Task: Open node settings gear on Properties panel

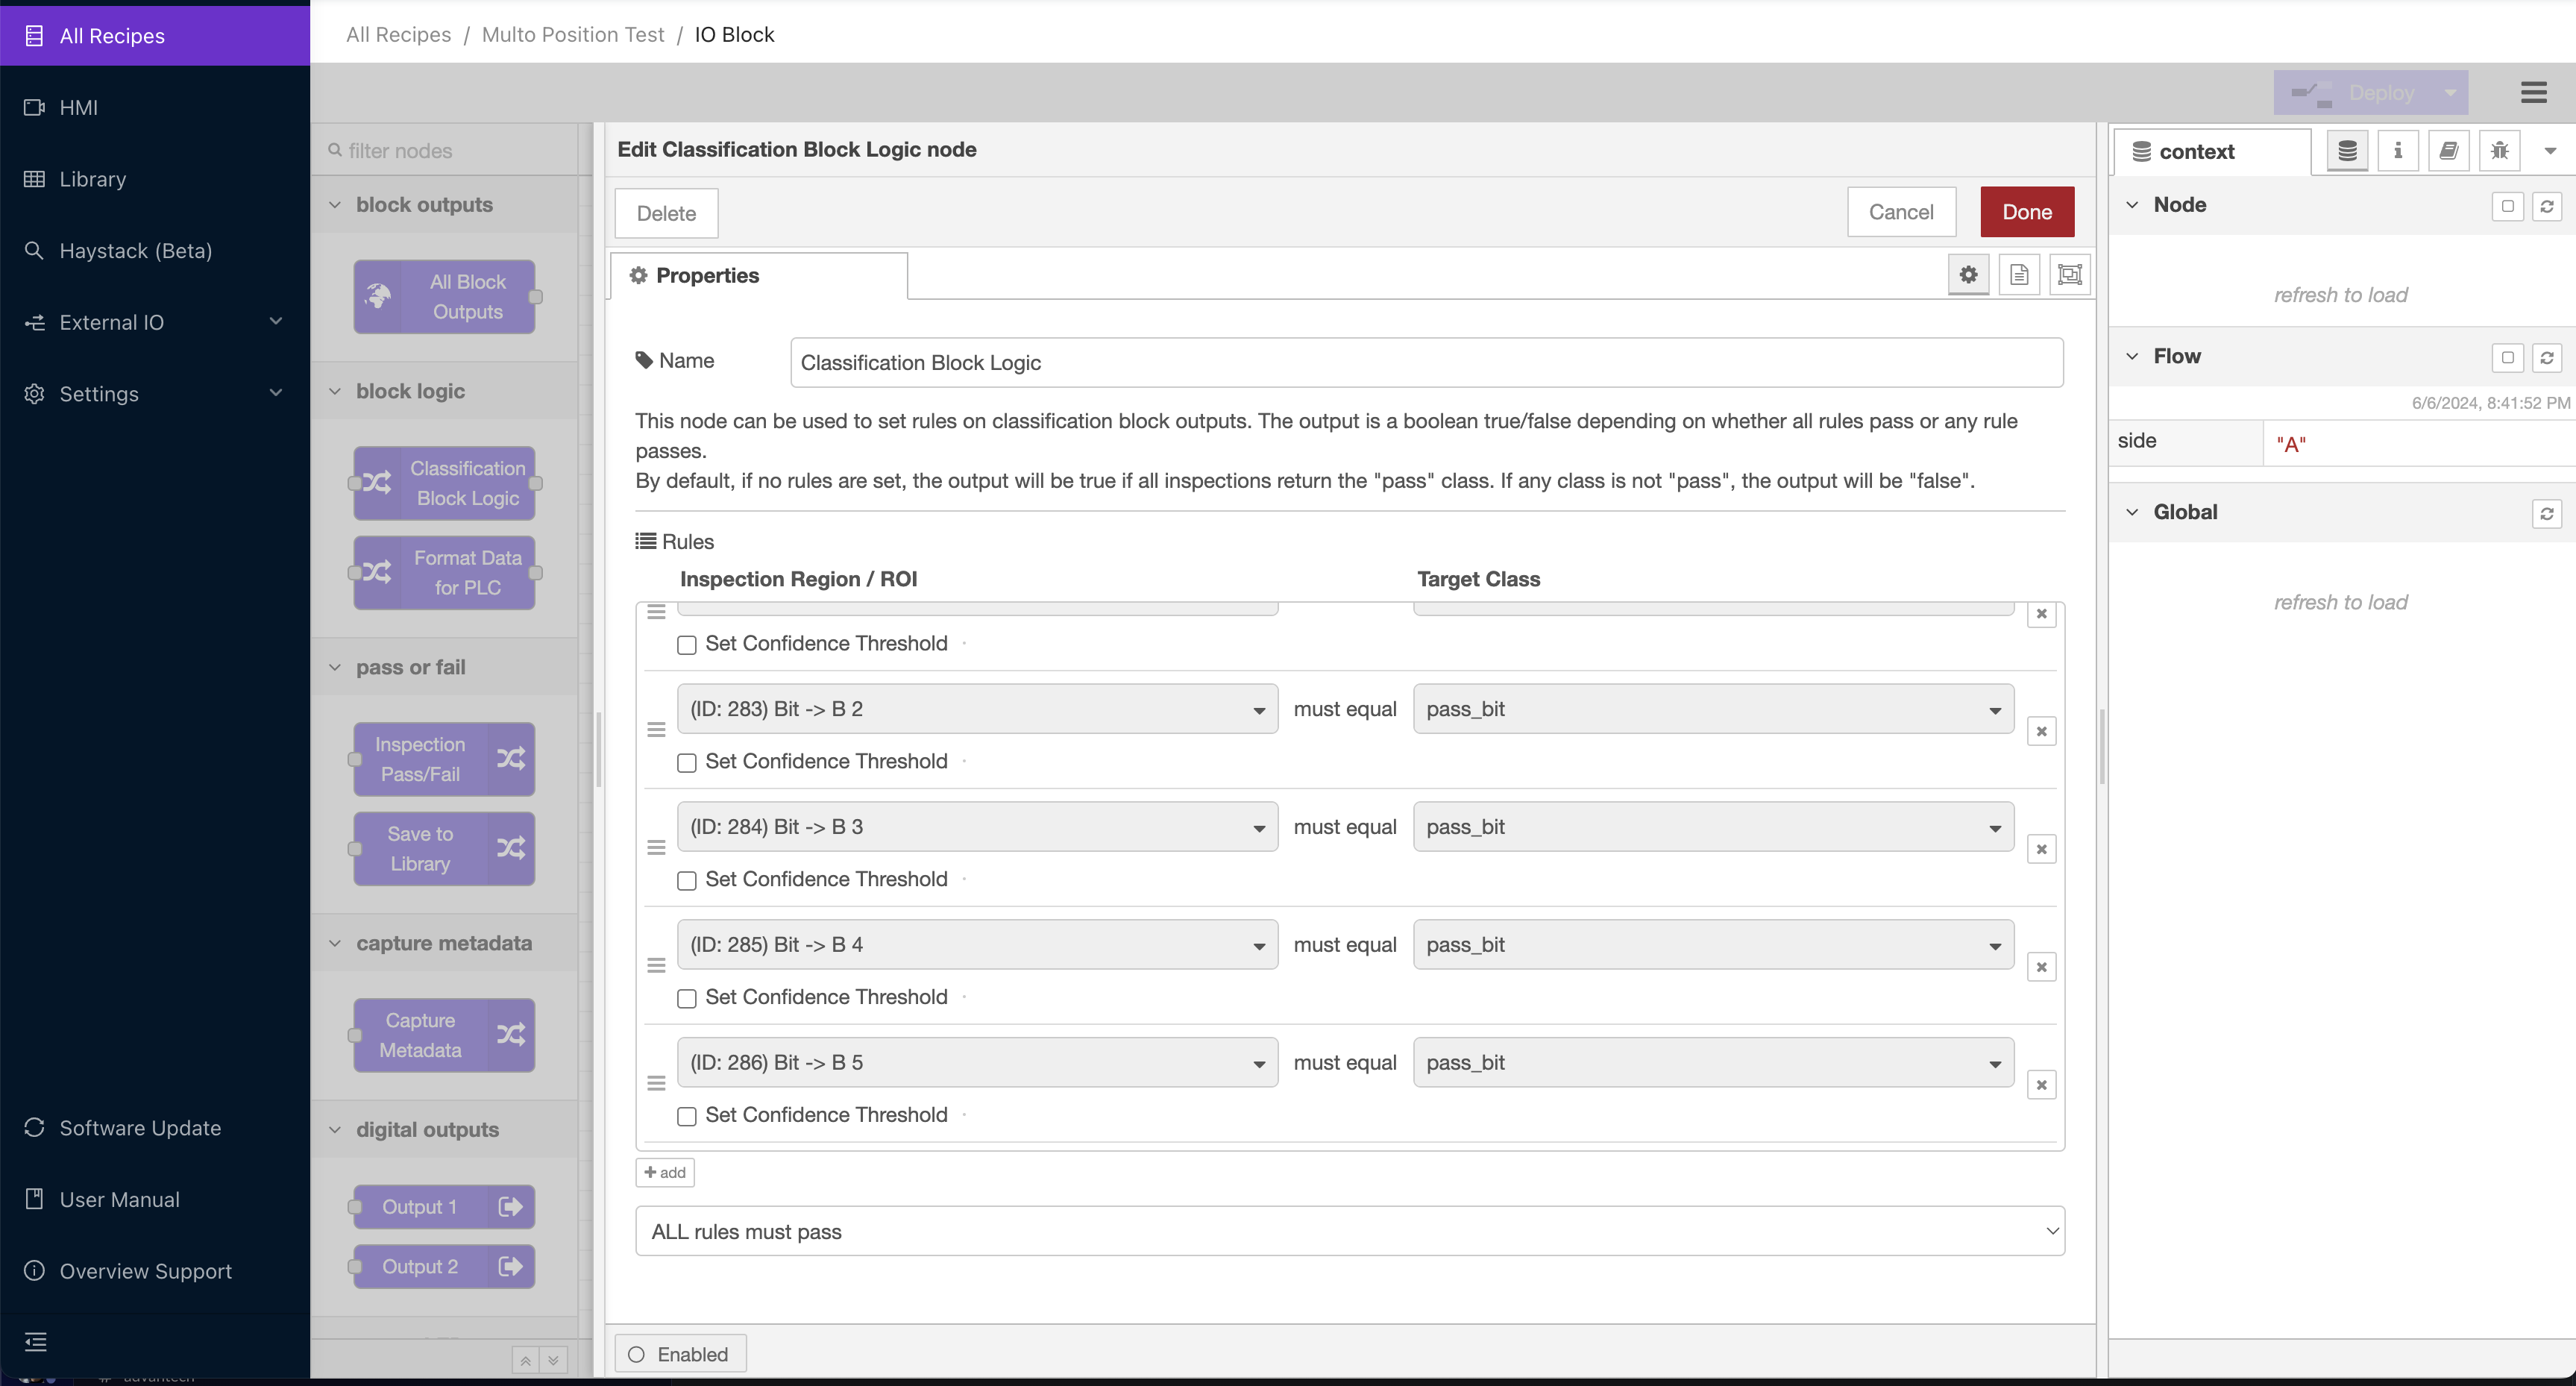Action: tap(1968, 274)
